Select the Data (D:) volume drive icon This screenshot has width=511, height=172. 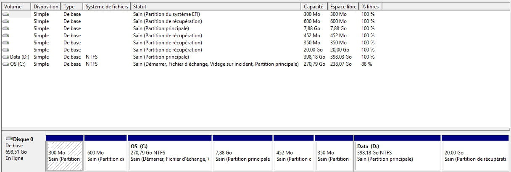pyautogui.click(x=5, y=57)
